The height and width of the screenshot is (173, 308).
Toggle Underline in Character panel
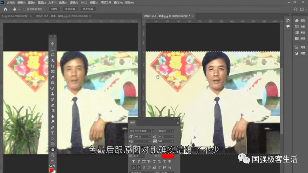point(165,161)
